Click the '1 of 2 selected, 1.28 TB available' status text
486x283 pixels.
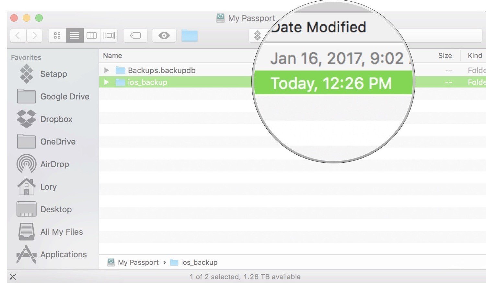tap(245, 277)
